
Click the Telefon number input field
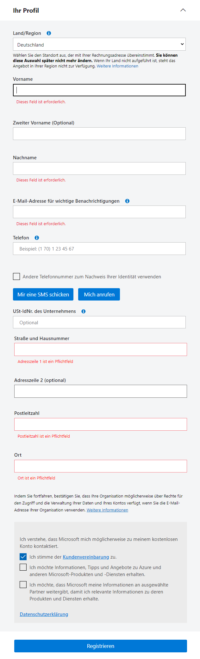tap(99, 249)
